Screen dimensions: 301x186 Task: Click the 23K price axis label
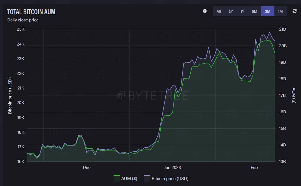click(21, 59)
